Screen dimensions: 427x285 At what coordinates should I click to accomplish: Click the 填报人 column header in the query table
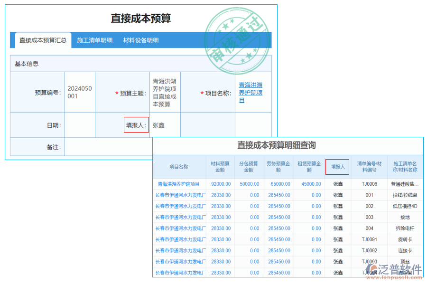[337, 167]
